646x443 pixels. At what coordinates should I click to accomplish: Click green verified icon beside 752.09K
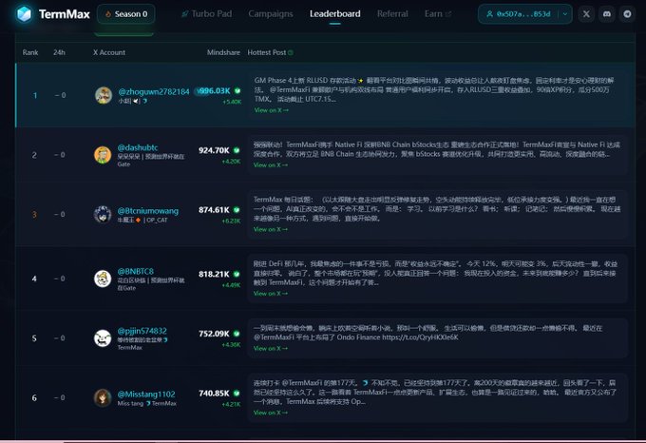click(x=237, y=334)
